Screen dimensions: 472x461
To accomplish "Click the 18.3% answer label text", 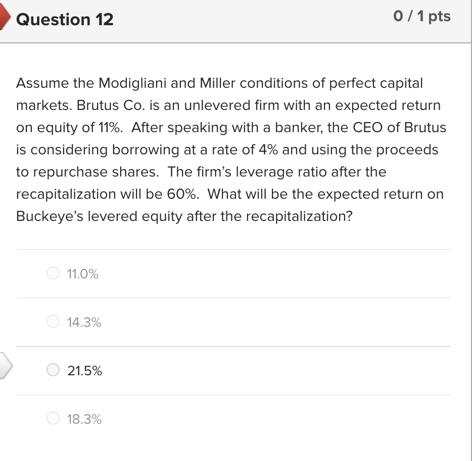I will click(85, 419).
